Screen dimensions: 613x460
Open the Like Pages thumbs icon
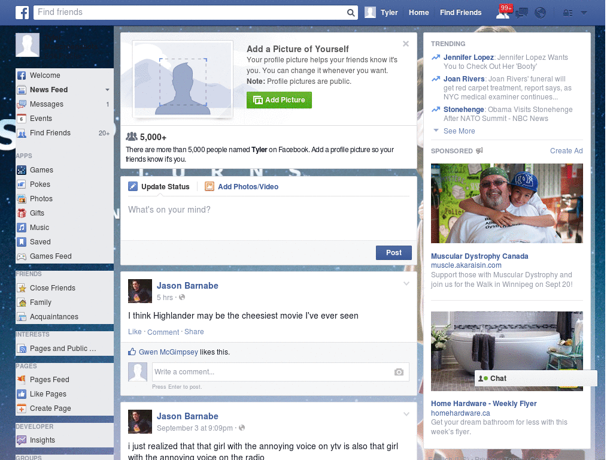point(22,394)
